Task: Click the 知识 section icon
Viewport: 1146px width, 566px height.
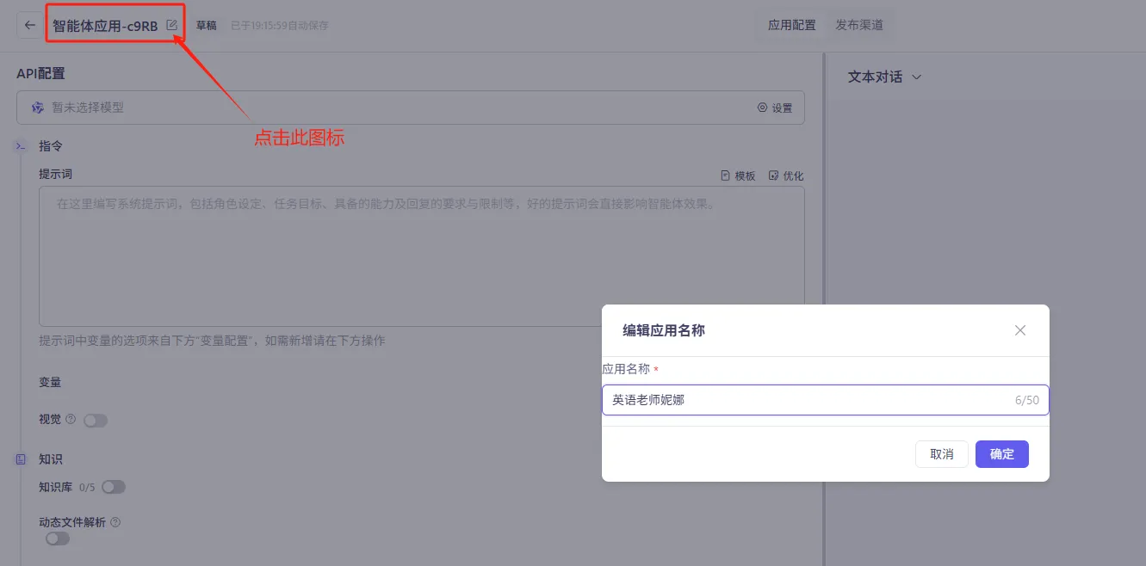Action: pyautogui.click(x=21, y=459)
